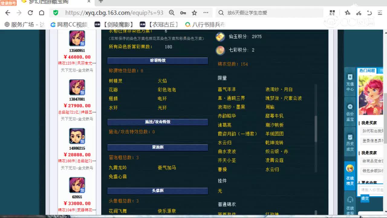The height and width of the screenshot is (218, 387).
Task: Open the saved passwords key icon
Action: click(183, 13)
